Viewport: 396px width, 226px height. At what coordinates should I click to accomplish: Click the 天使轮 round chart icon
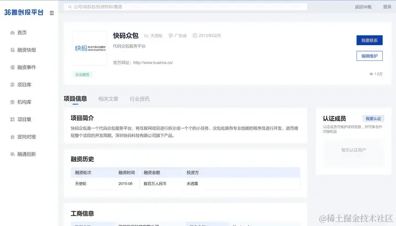click(x=146, y=36)
